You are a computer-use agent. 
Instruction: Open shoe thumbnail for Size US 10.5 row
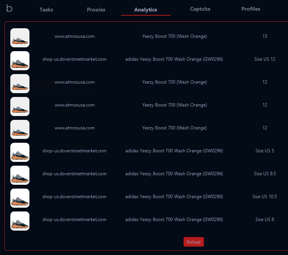pos(20,198)
